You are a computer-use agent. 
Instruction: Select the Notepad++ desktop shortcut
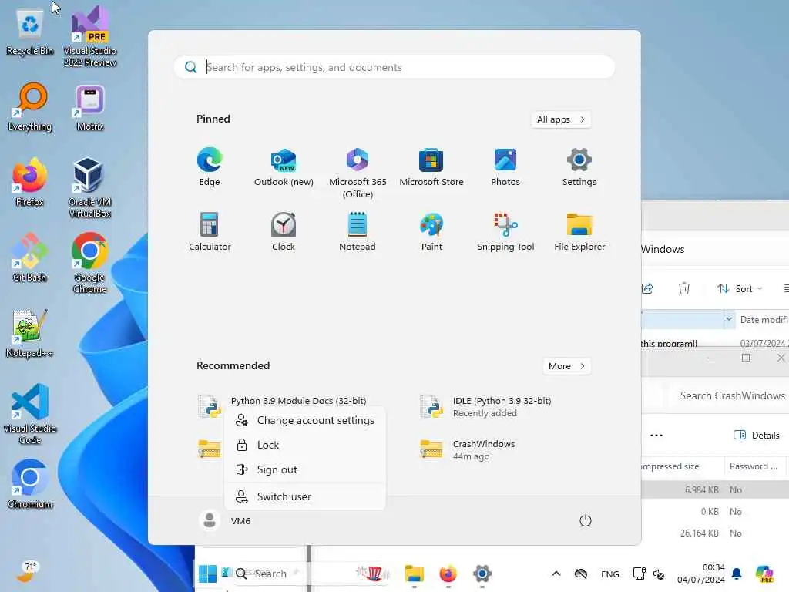click(30, 334)
